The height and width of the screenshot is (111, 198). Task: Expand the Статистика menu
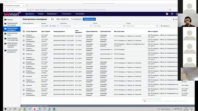coord(67,14)
